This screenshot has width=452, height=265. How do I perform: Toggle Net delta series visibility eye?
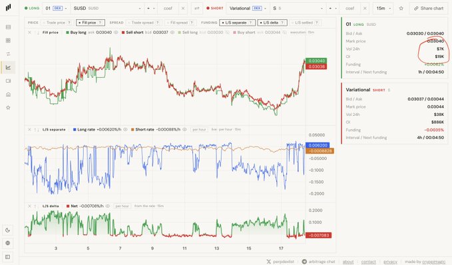(108, 206)
